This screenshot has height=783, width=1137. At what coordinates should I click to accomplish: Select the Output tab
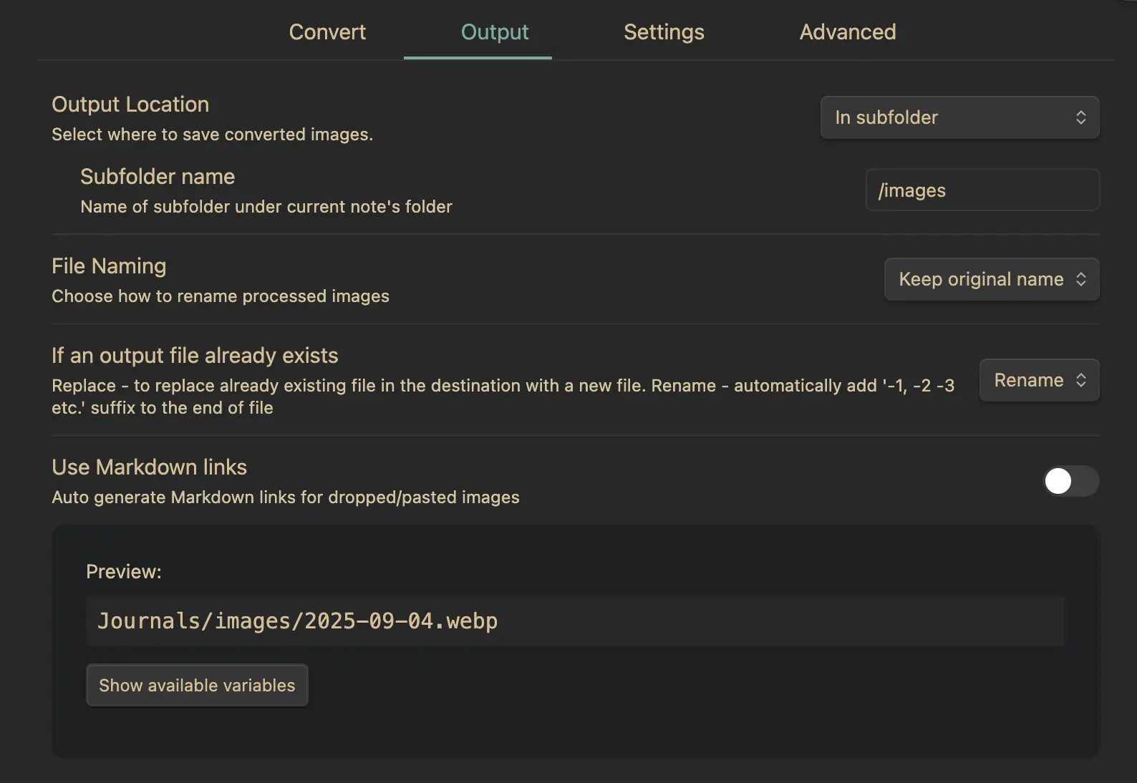tap(494, 32)
